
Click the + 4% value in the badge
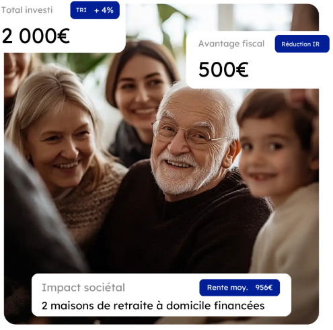(104, 10)
